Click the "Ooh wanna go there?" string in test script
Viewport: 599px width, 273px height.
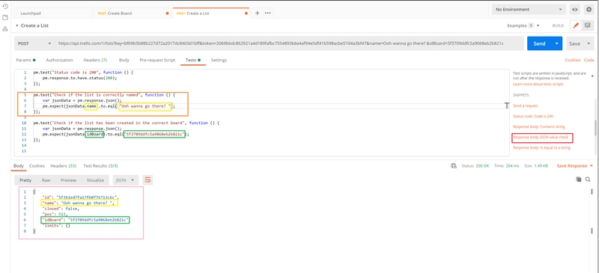point(145,106)
